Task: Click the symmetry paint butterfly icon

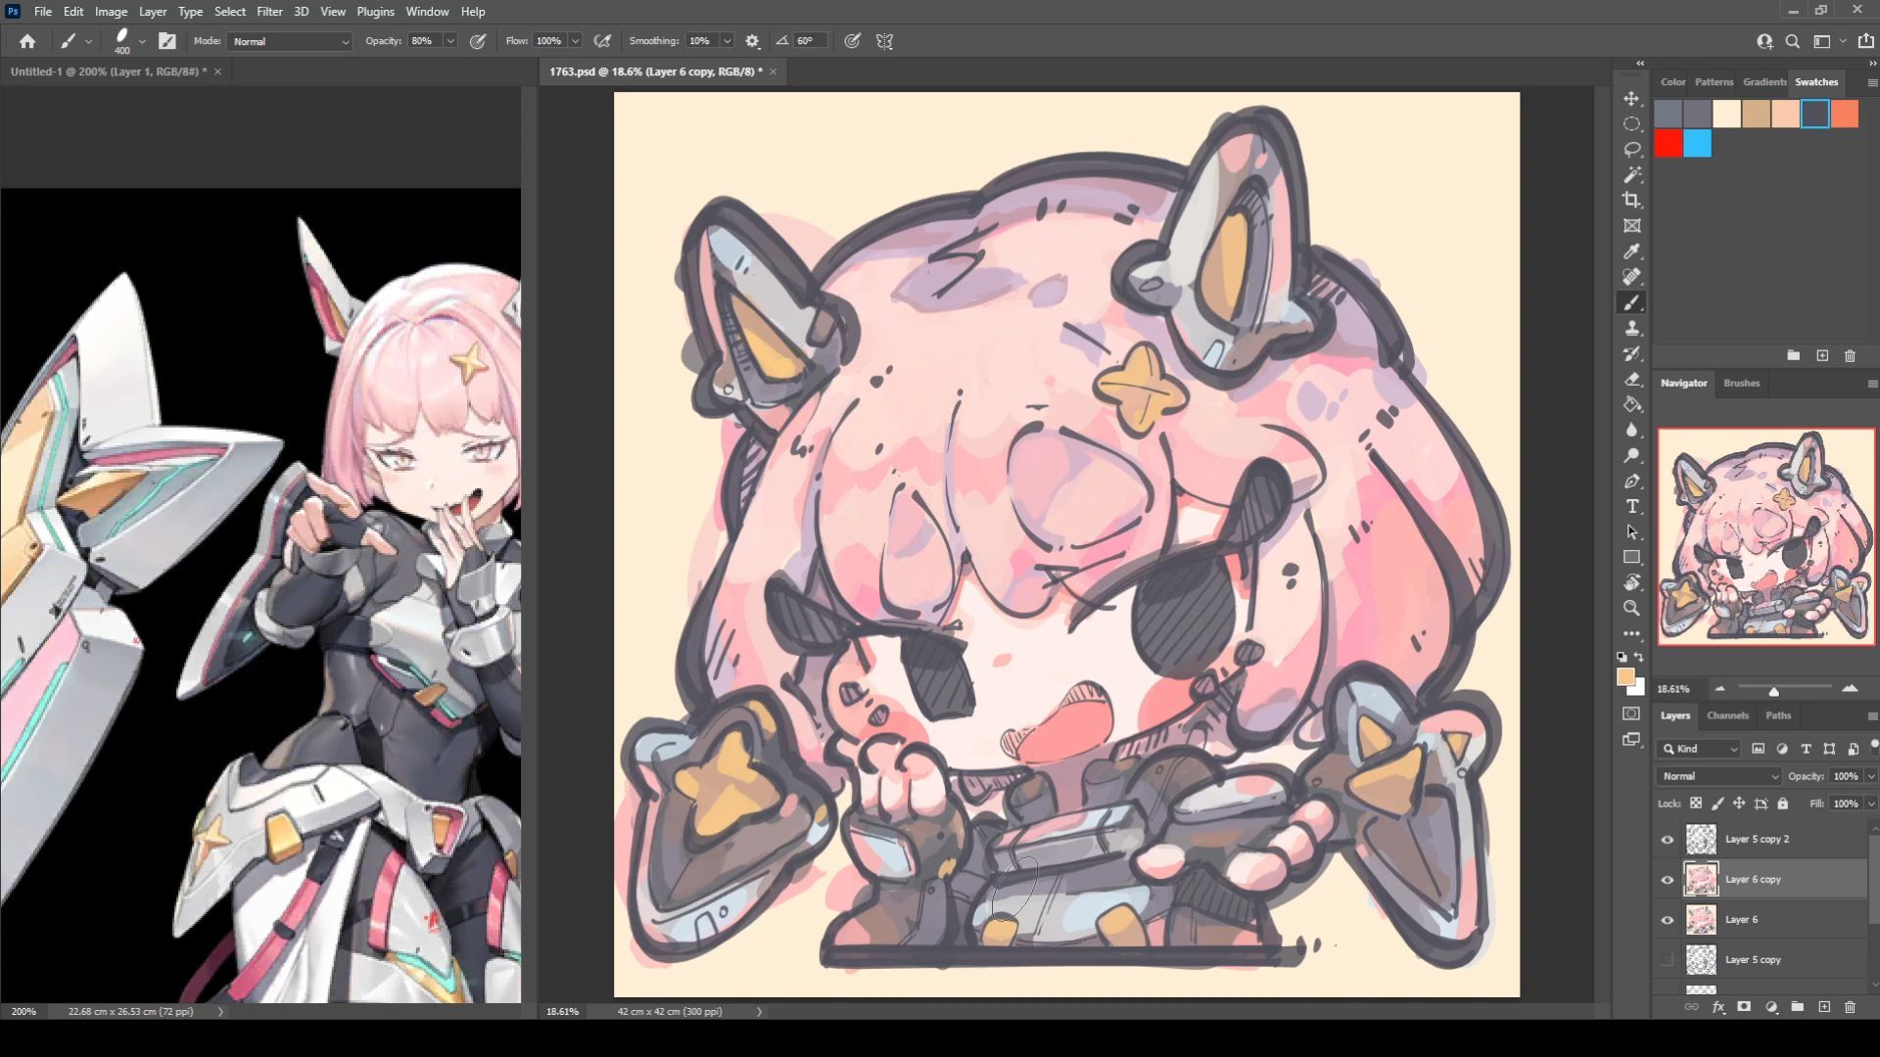Action: click(x=884, y=41)
